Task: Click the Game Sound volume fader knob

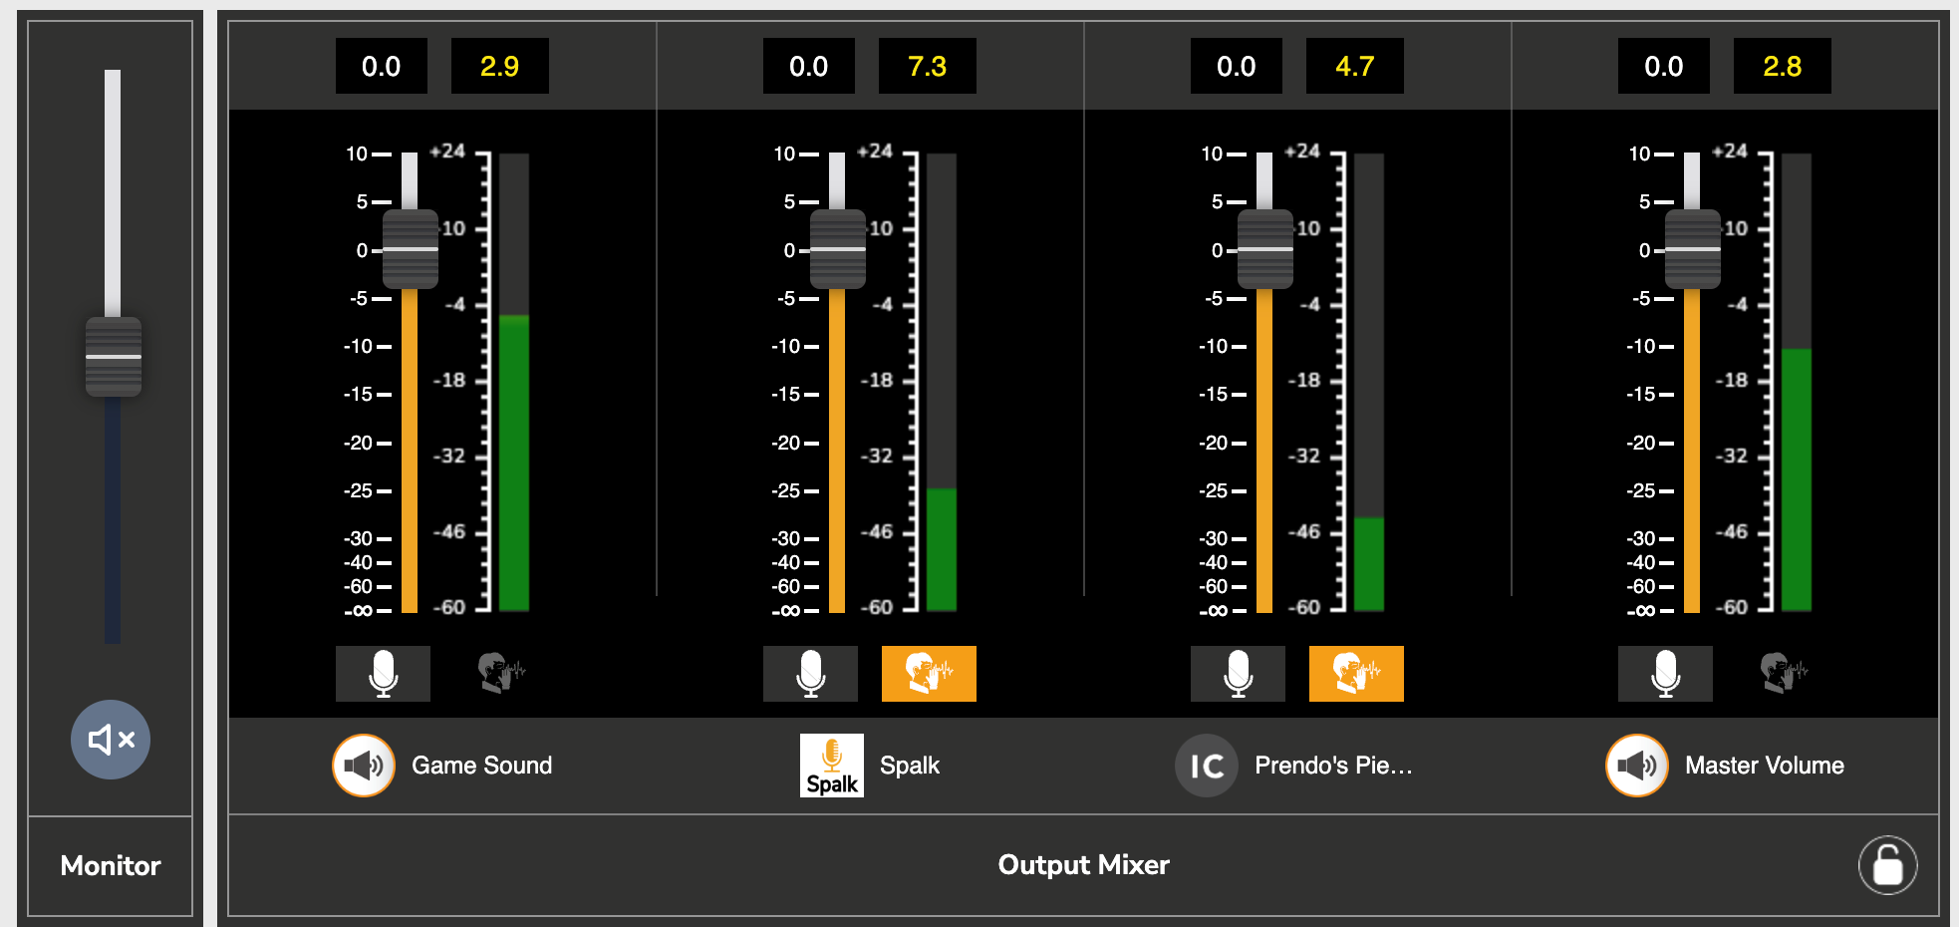Action: 412,249
